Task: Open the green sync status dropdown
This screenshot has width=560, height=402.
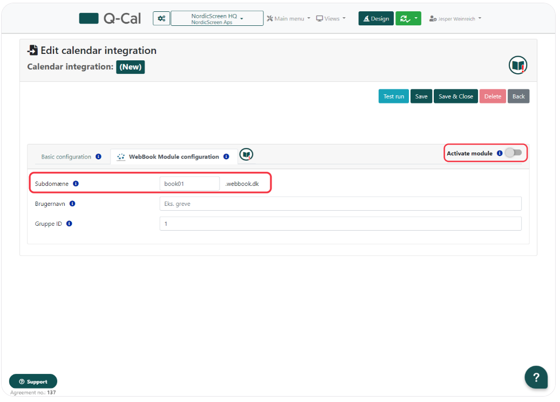Action: 408,18
